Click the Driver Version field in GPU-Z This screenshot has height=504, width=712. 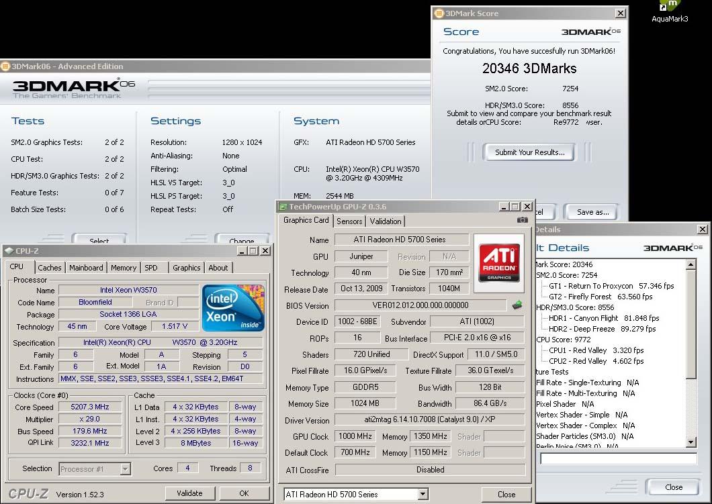430,419
